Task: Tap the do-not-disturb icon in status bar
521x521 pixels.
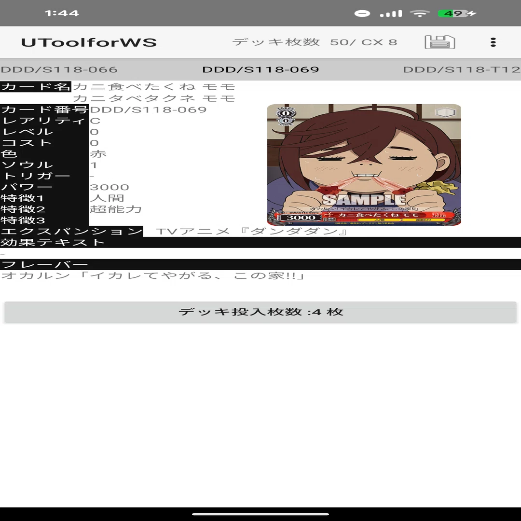Action: click(362, 14)
